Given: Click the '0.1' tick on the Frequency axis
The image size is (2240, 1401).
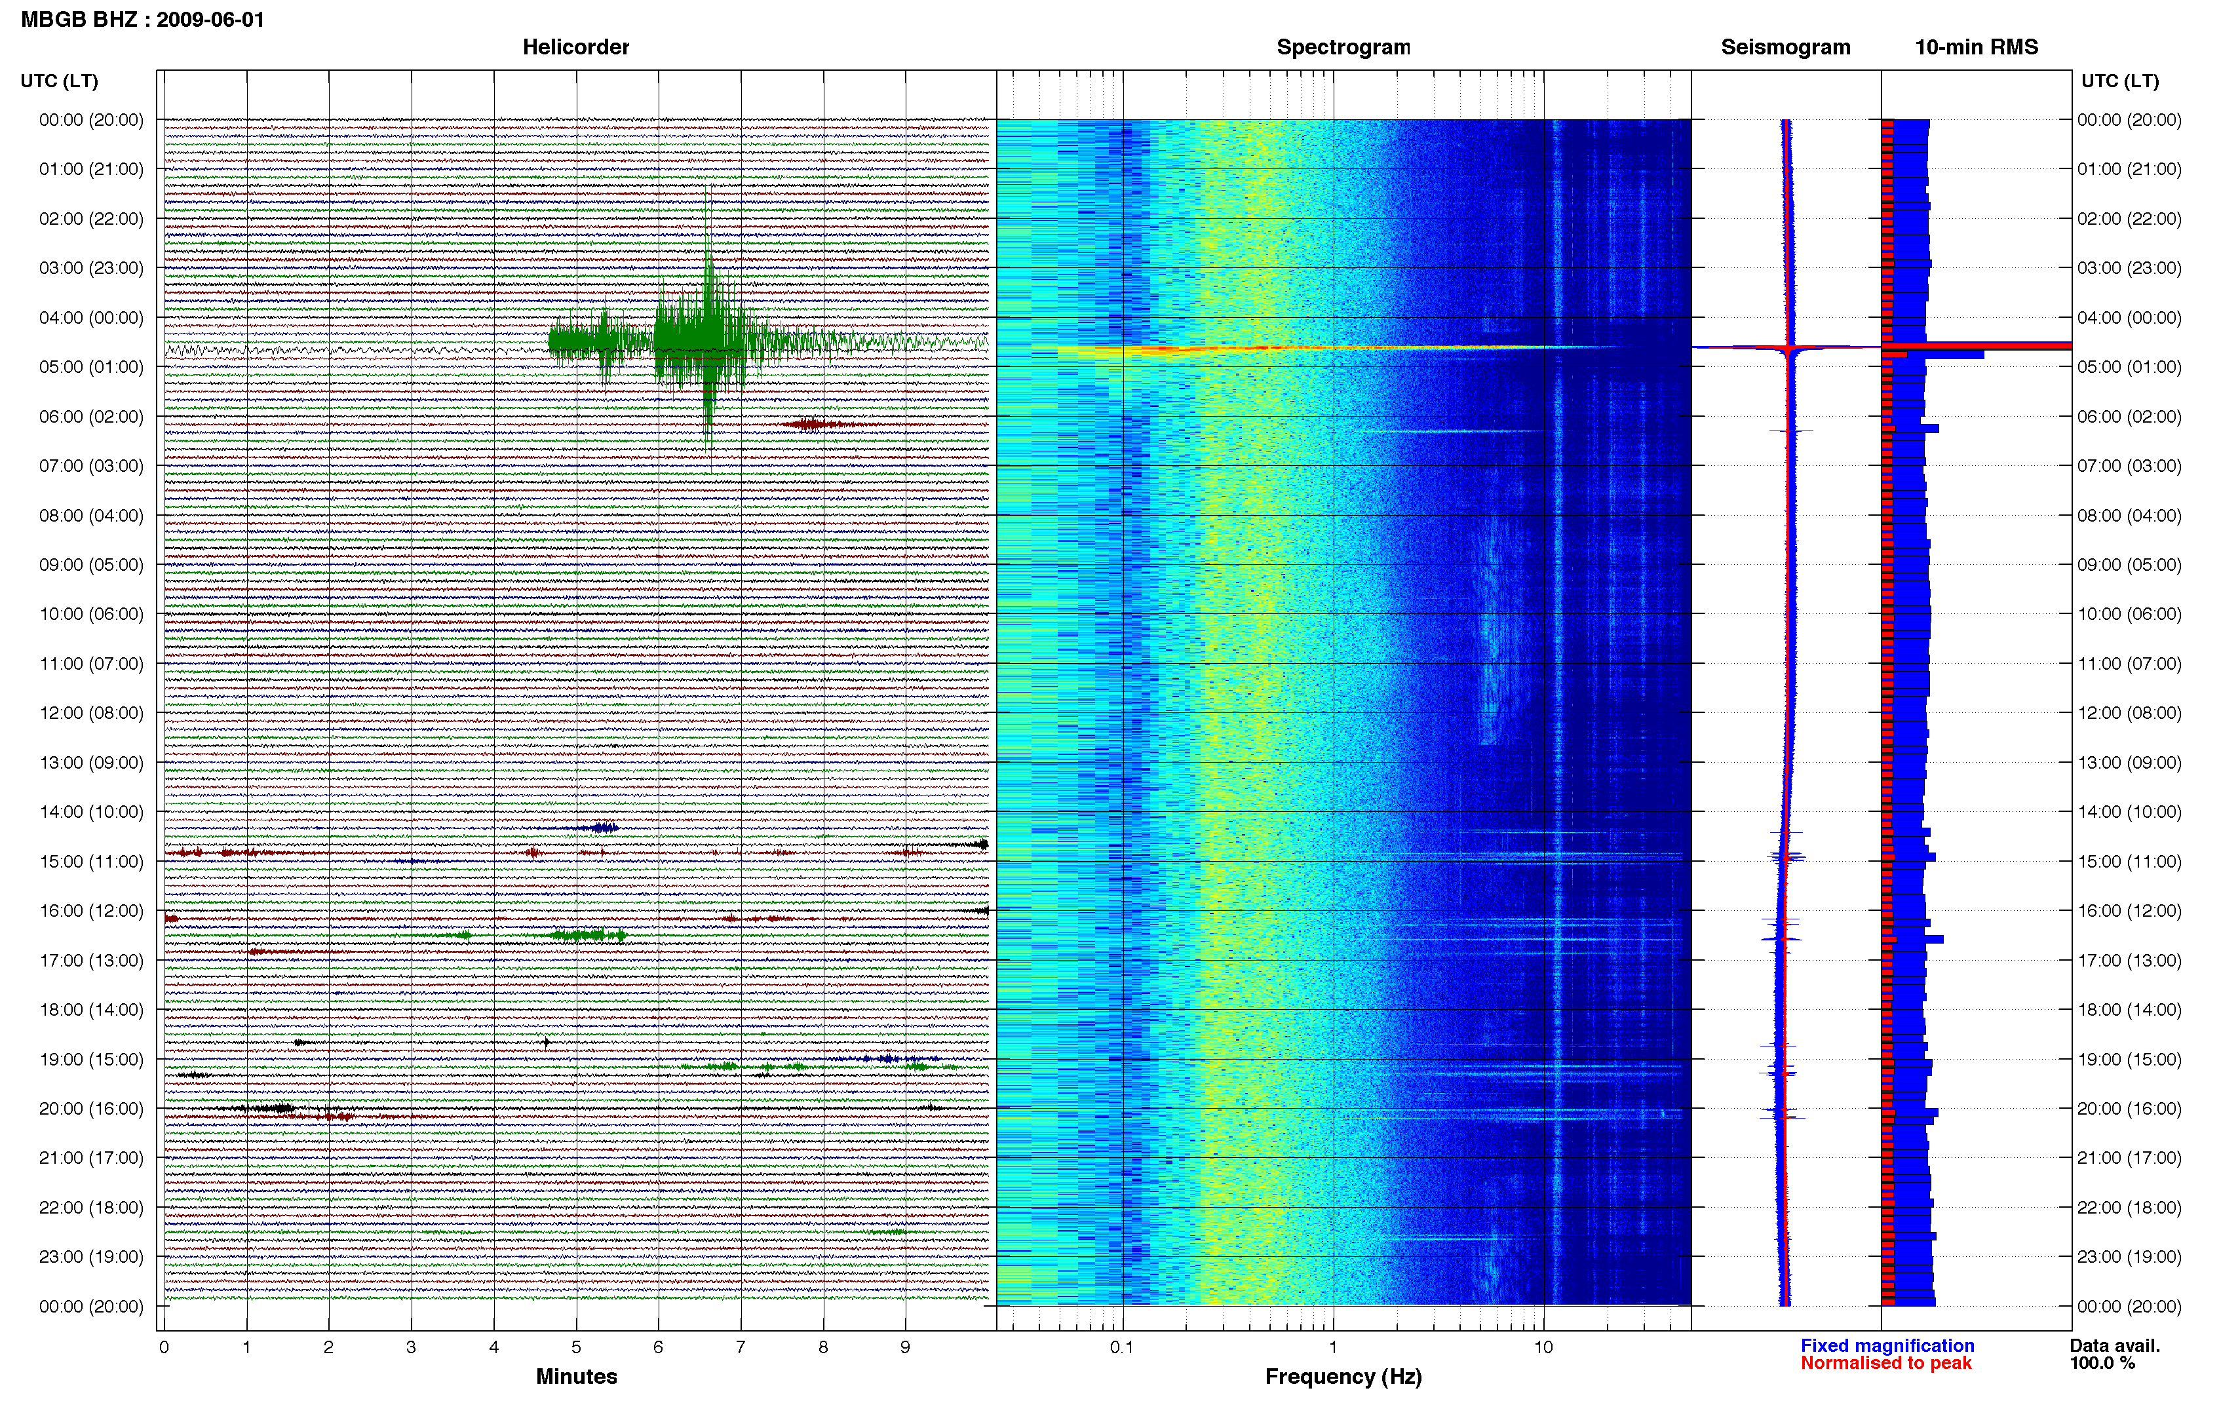Looking at the screenshot, I should (x=1122, y=1347).
